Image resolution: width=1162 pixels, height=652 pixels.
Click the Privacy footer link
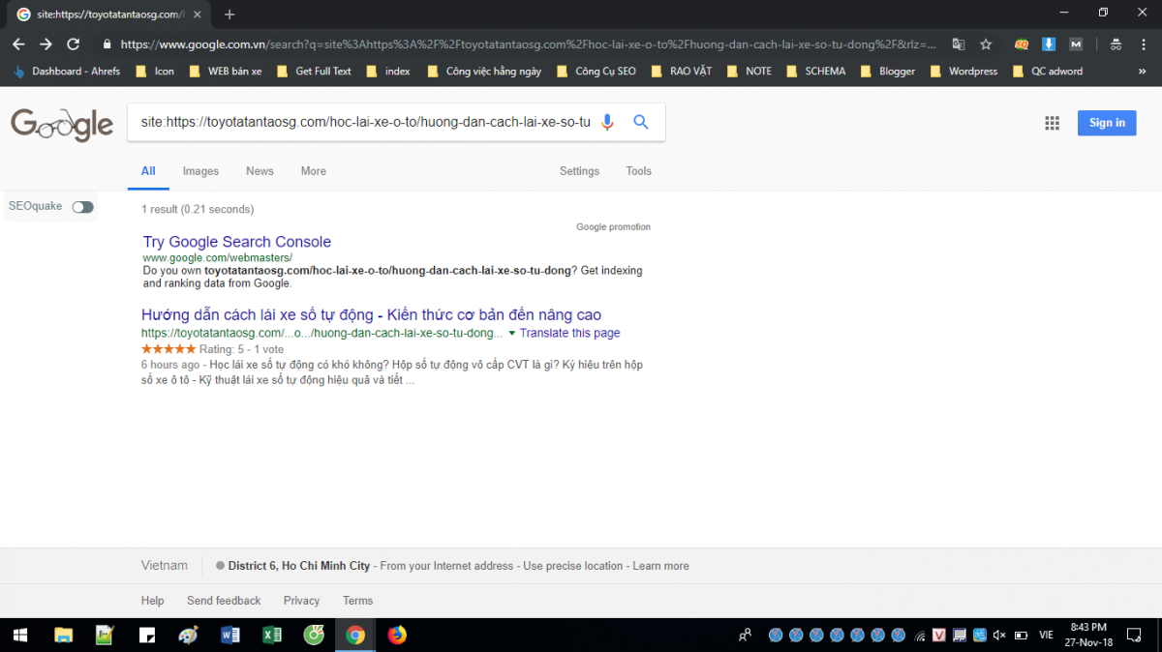tap(301, 601)
